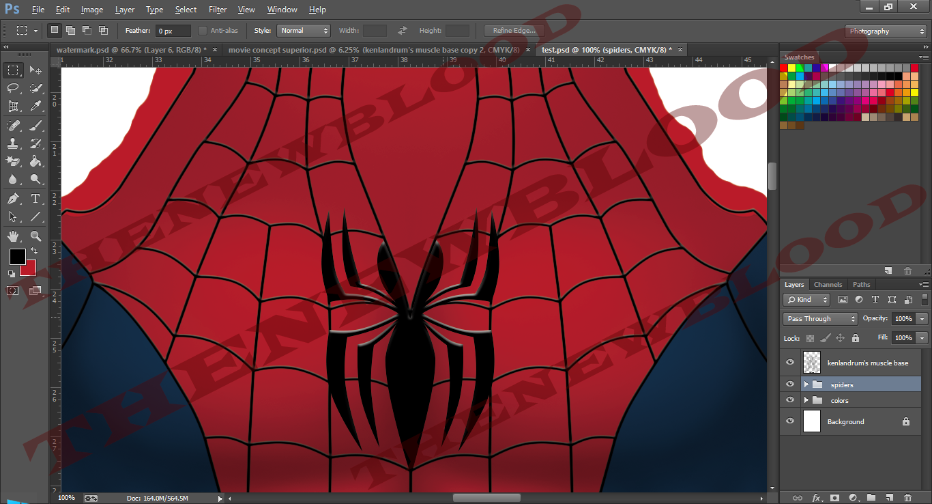Select the Eraser tool
932x504 pixels.
tap(13, 161)
